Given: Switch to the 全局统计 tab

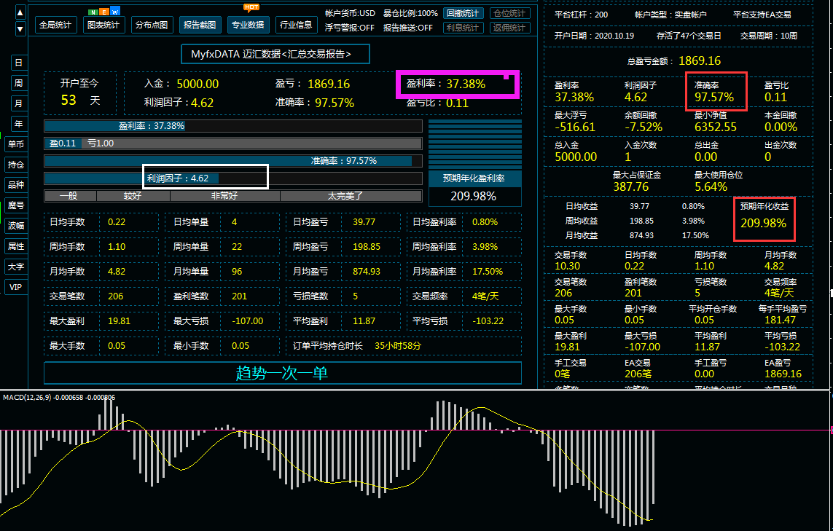Looking at the screenshot, I should click(x=55, y=25).
